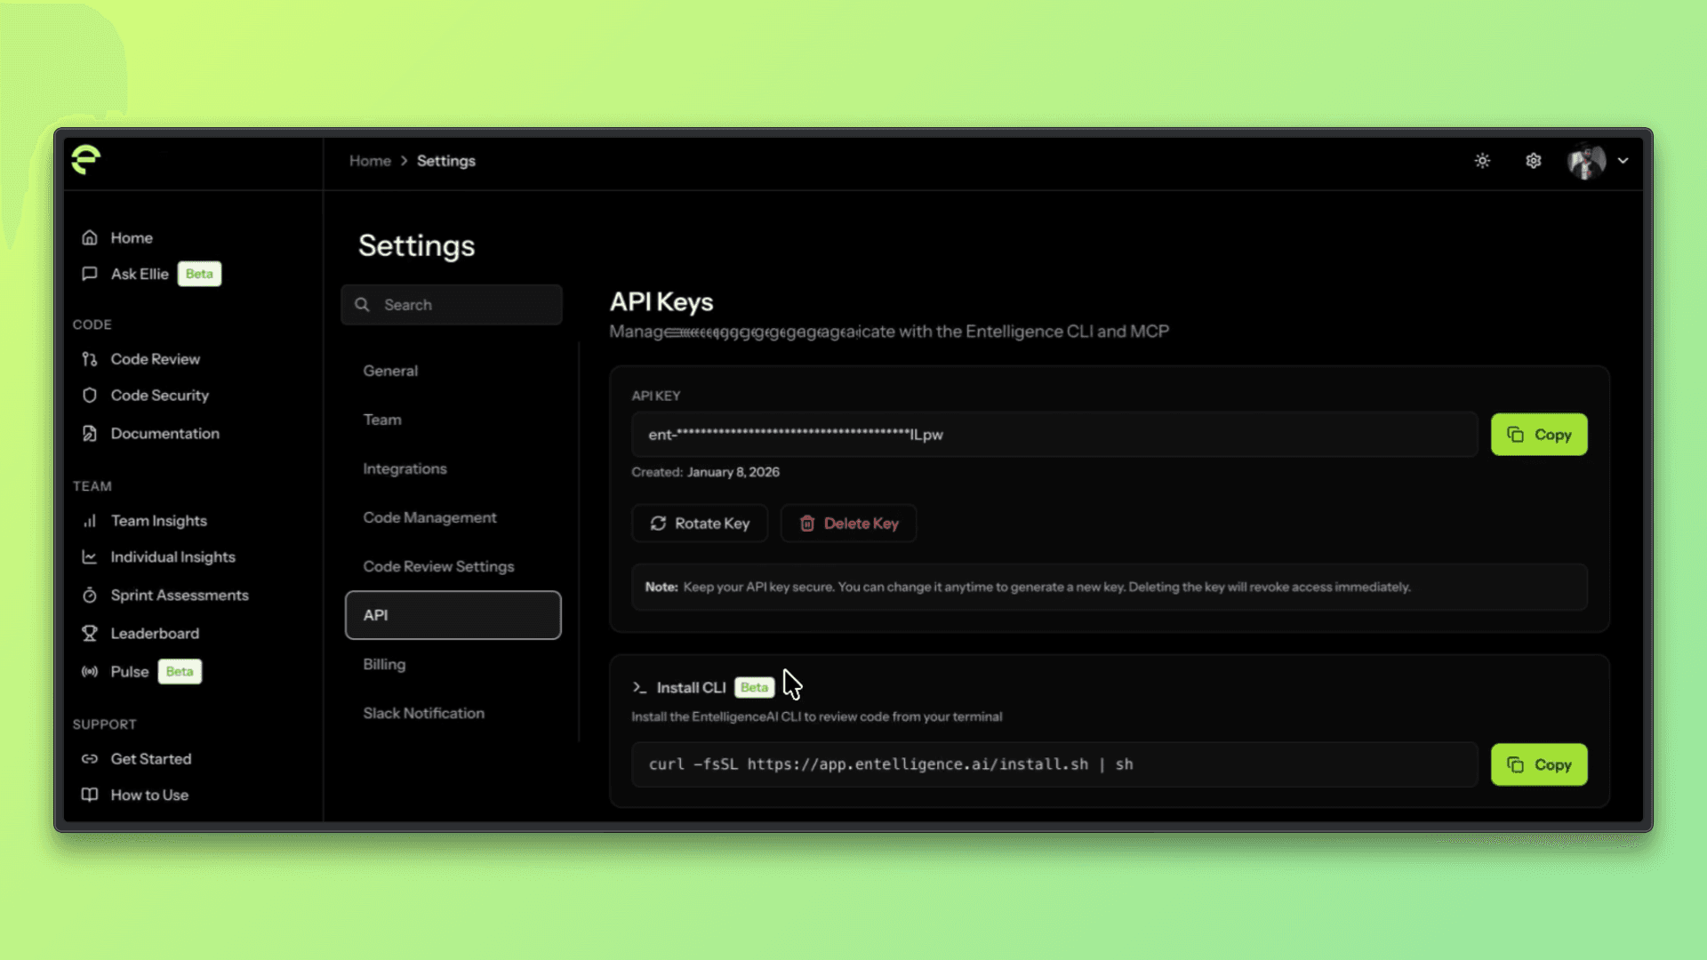The image size is (1707, 960).
Task: Open settings gear icon in header
Action: (1534, 161)
